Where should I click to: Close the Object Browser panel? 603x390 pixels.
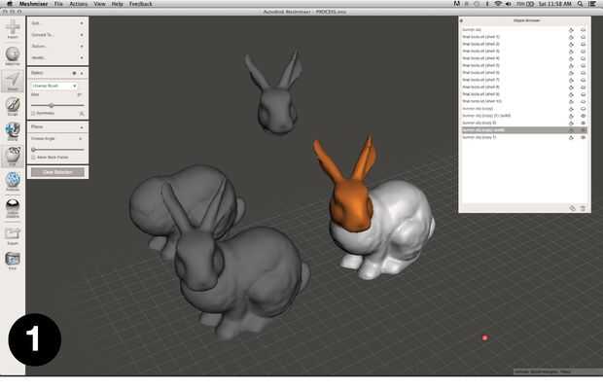(461, 20)
